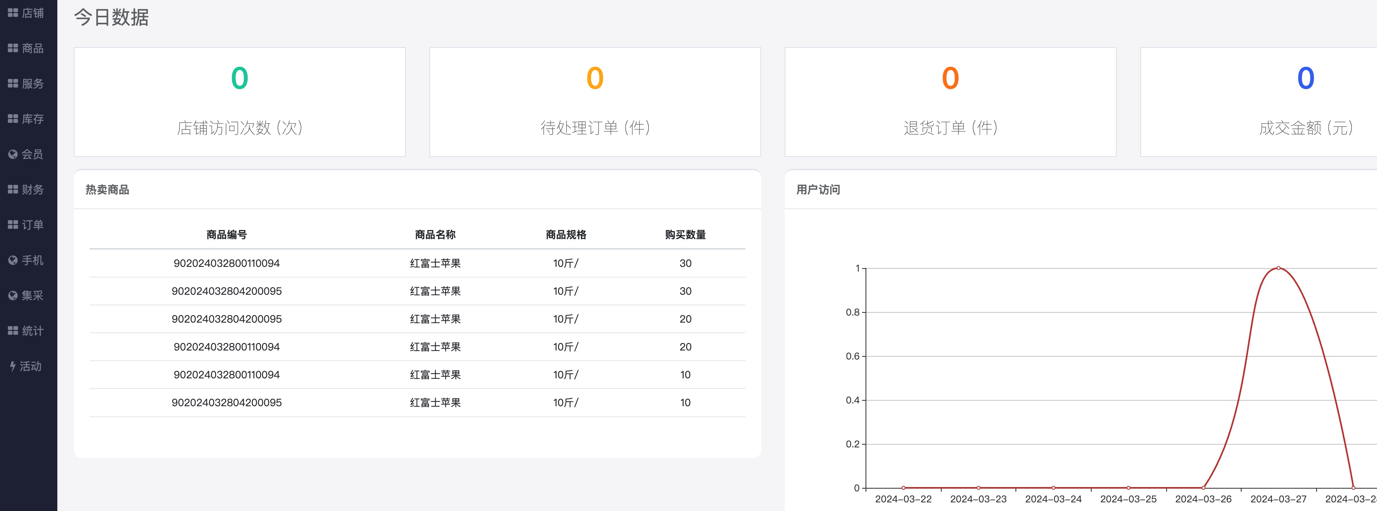Click the 退货订单 (件) statistics card
This screenshot has height=511, width=1377.
[x=950, y=102]
